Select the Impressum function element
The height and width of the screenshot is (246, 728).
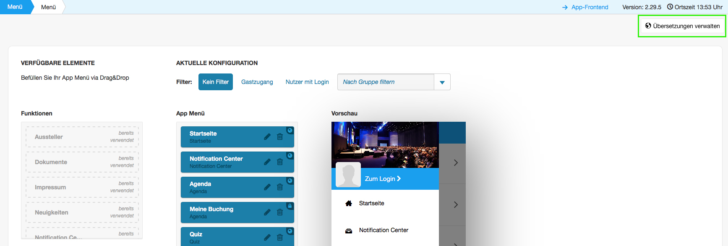(82, 187)
